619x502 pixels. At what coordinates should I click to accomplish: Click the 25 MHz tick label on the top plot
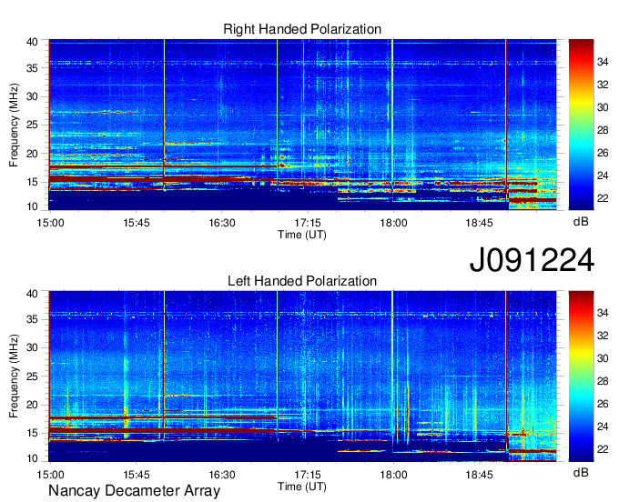pos(32,125)
